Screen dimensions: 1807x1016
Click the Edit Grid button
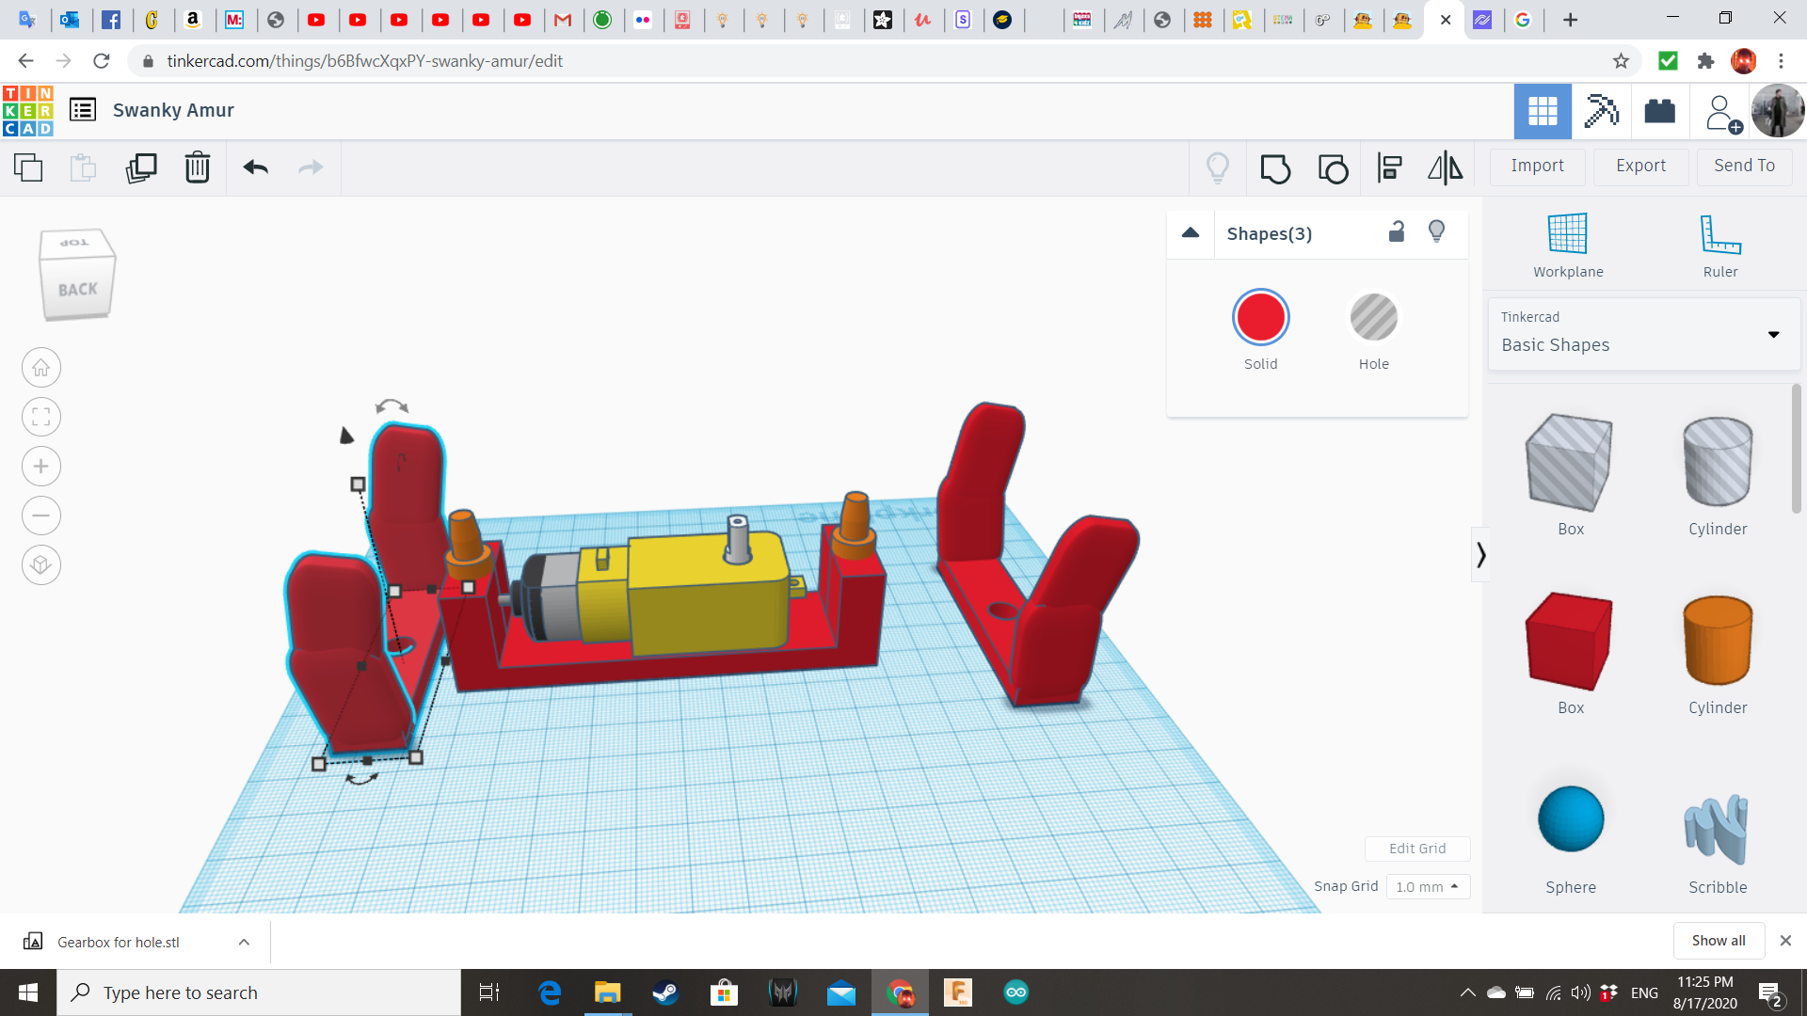[x=1417, y=848]
